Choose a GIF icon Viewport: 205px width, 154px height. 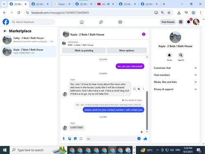click(81, 139)
